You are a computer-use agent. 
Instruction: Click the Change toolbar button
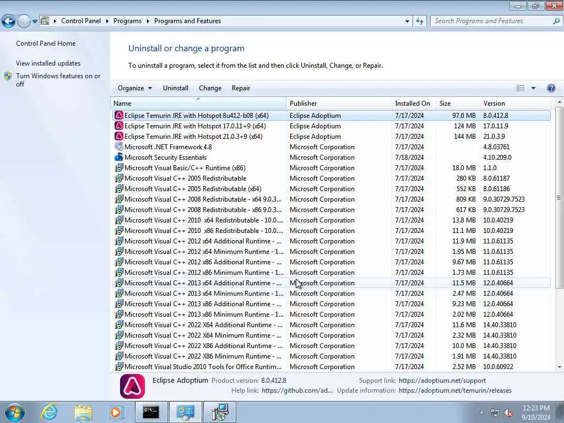(210, 88)
